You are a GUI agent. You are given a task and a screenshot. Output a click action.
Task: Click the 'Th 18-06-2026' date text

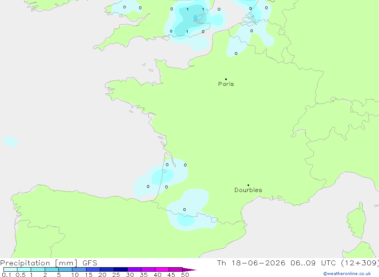(x=251, y=263)
